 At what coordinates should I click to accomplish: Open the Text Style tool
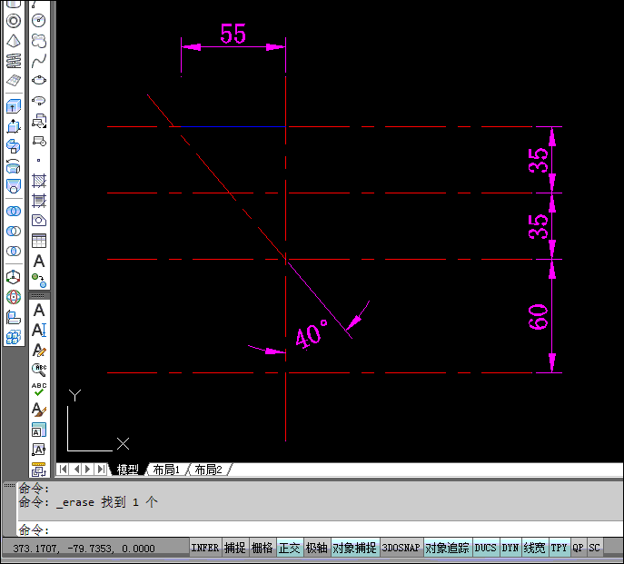39,410
